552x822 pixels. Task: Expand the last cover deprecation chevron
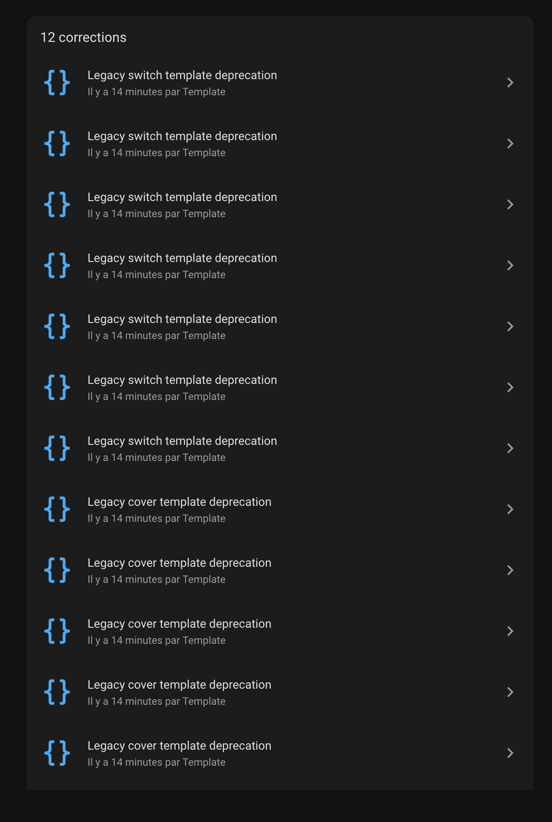[510, 753]
